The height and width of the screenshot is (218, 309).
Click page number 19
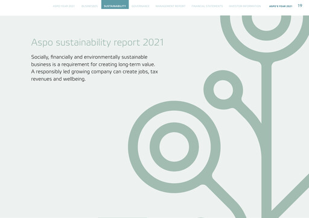tap(300, 6)
